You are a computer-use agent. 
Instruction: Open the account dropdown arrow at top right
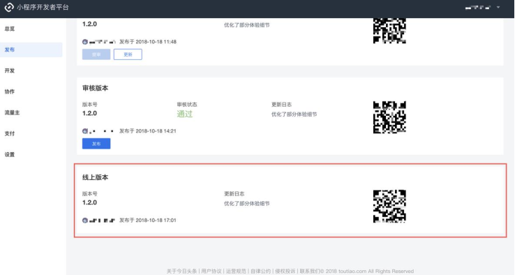point(498,7)
